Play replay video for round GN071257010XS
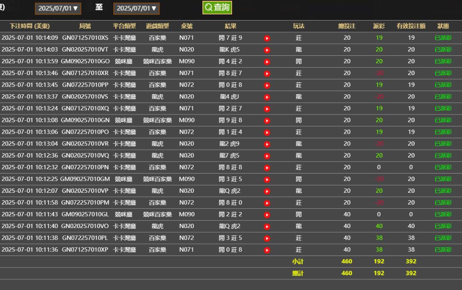The height and width of the screenshot is (290, 462). coord(267,38)
